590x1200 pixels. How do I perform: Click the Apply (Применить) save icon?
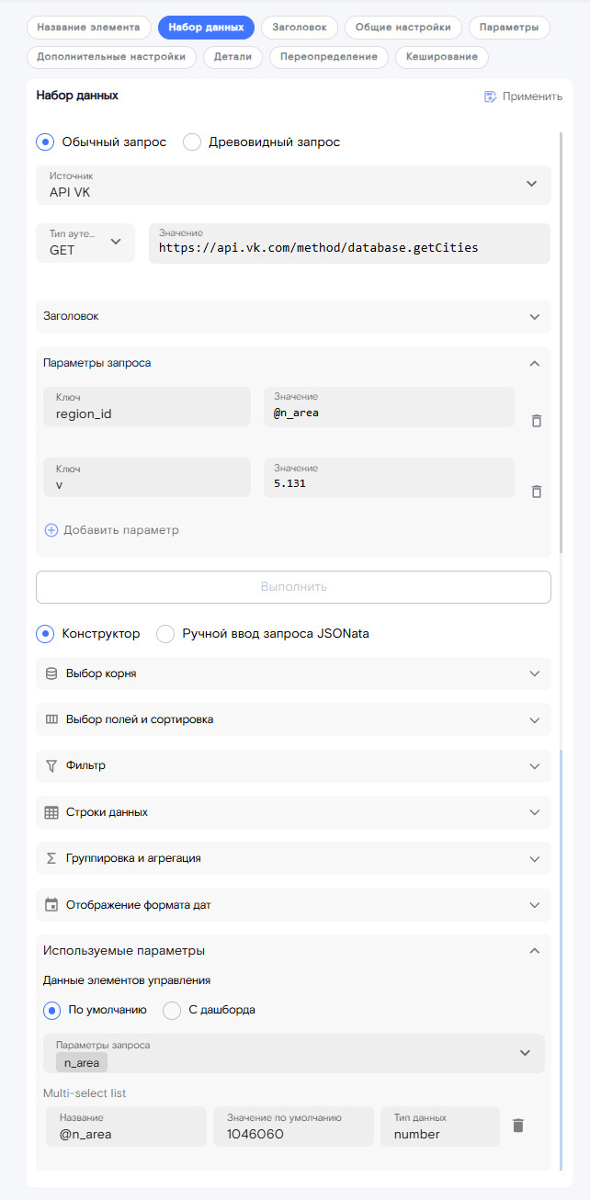[x=491, y=96]
